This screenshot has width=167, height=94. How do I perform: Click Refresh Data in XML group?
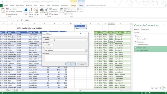coord(69,14)
